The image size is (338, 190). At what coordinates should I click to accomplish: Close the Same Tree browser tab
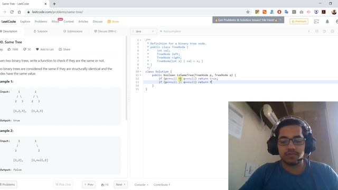45,4
